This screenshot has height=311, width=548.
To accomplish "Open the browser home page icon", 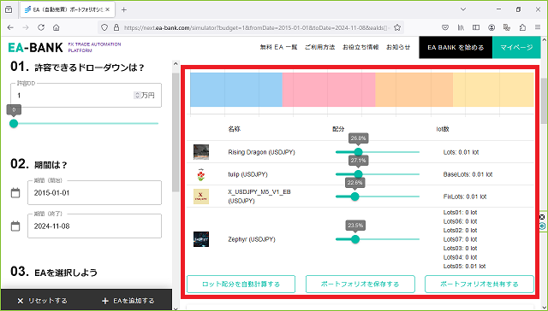I will (56, 27).
